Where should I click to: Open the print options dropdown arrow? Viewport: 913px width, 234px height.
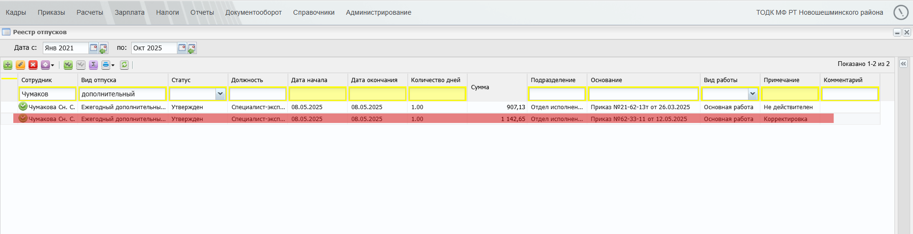(113, 66)
